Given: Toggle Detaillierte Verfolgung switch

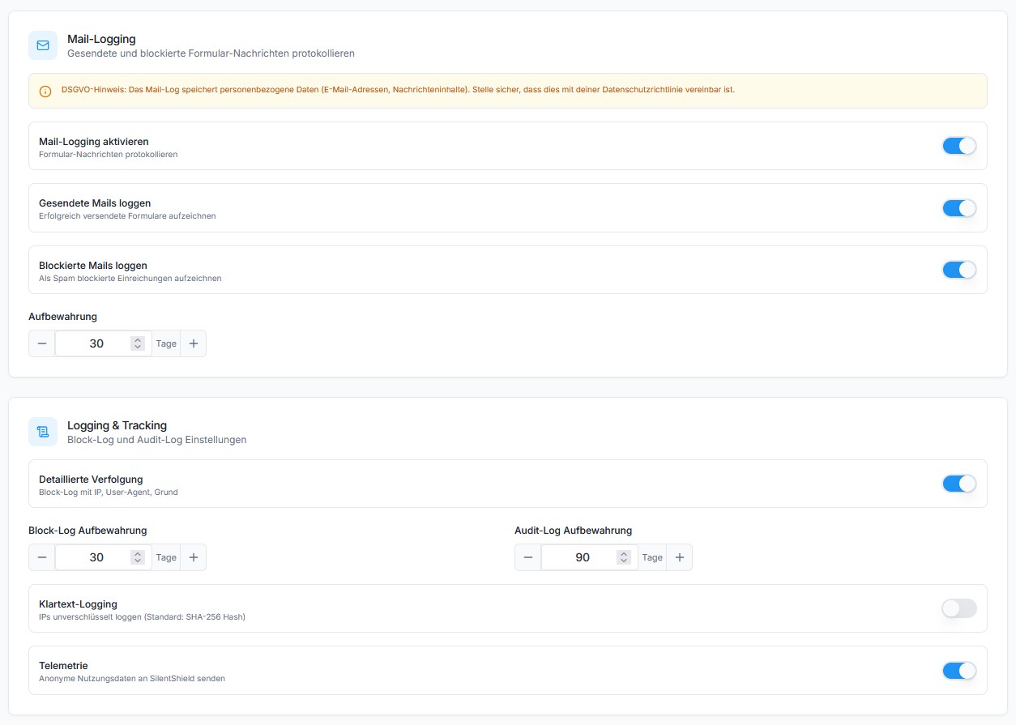Looking at the screenshot, I should [x=958, y=484].
